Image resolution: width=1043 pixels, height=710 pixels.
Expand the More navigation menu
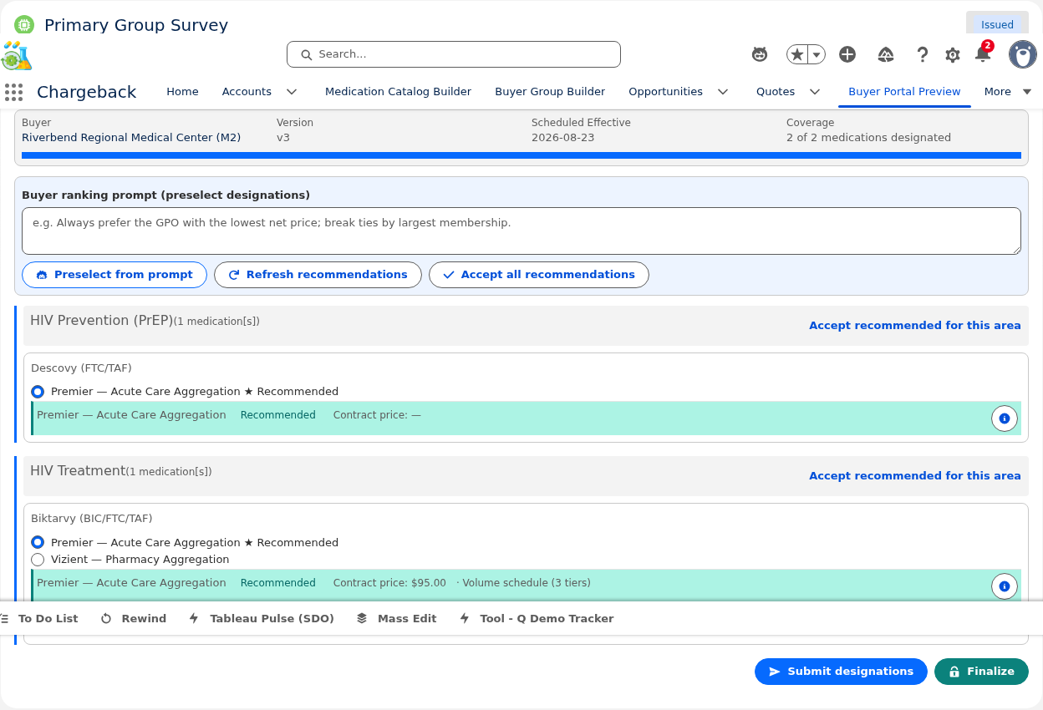coord(1008,92)
